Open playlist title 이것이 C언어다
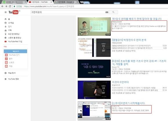 pyautogui.click(x=120, y=82)
